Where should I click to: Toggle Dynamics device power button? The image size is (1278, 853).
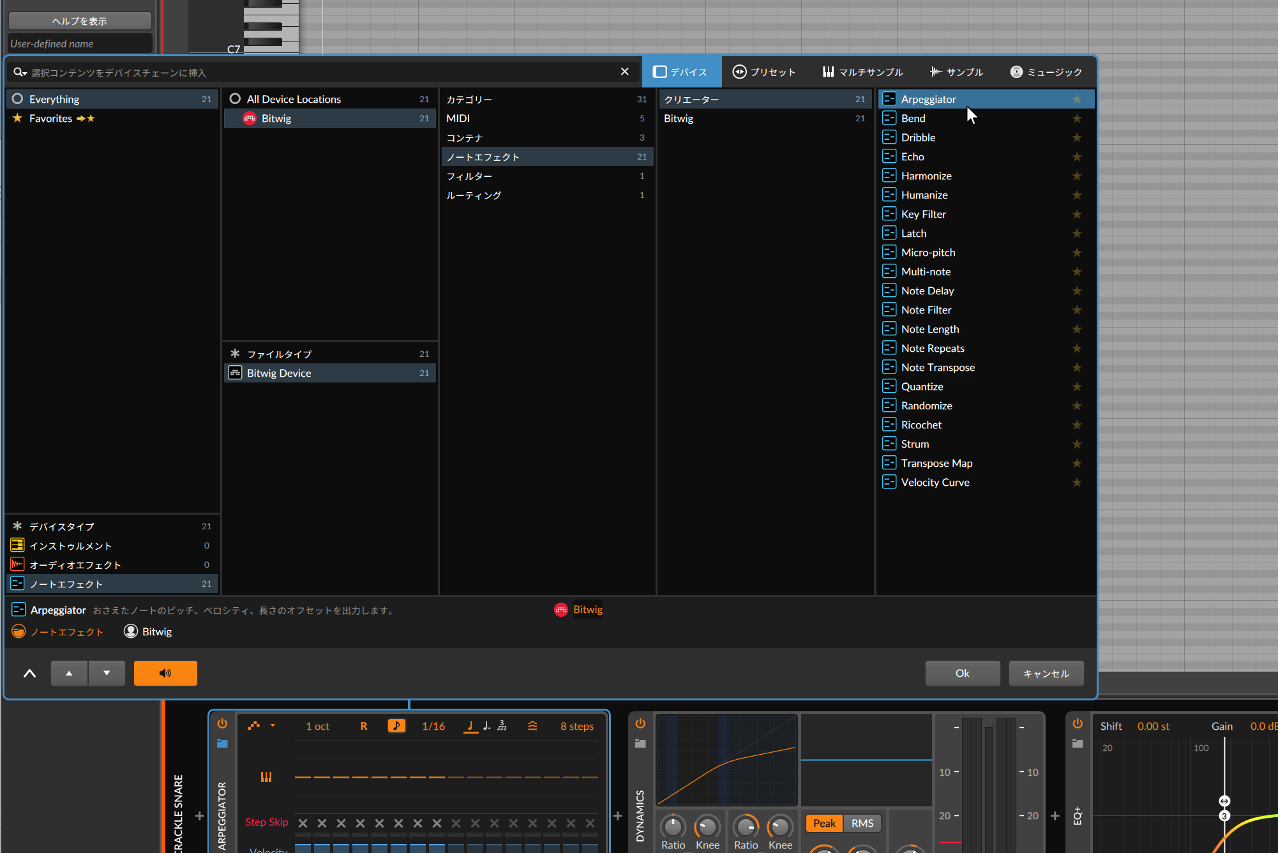coord(640,723)
